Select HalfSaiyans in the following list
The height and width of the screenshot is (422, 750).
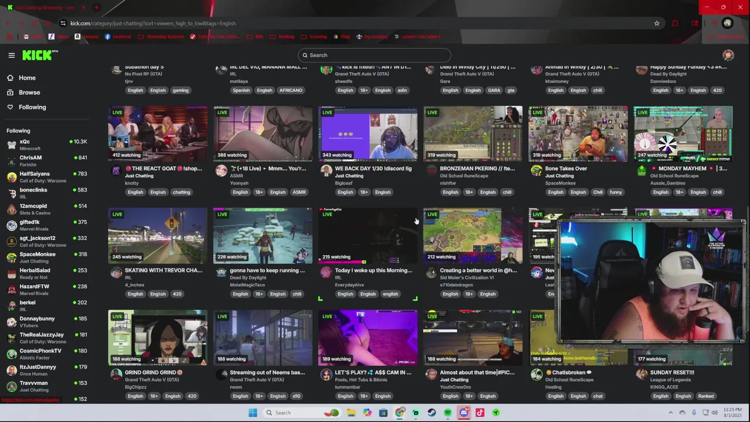47,177
